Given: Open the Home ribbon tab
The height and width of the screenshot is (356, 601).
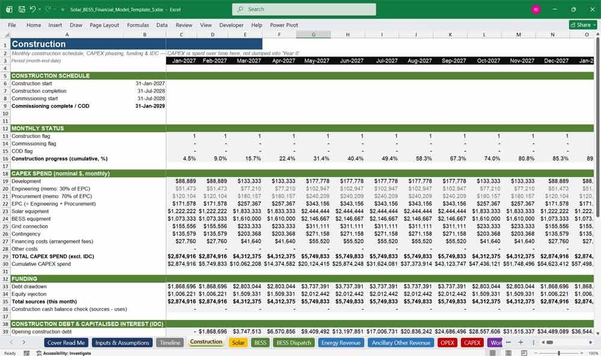Looking at the screenshot, I should 34,25.
